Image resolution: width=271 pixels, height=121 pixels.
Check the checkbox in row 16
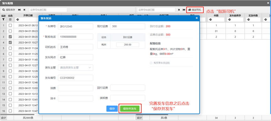(x=10, y=111)
